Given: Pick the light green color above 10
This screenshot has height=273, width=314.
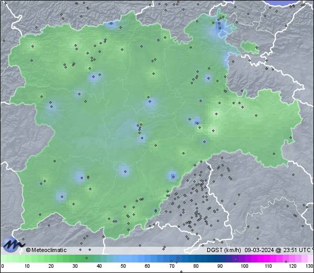Looking at the screenshot, I should click(27, 258).
